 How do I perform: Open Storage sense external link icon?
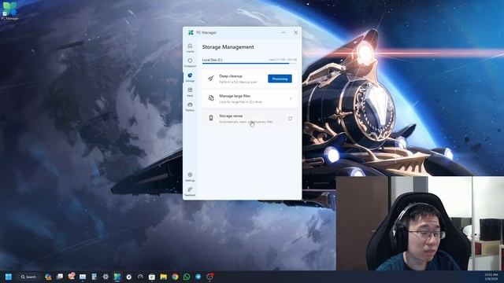291,119
